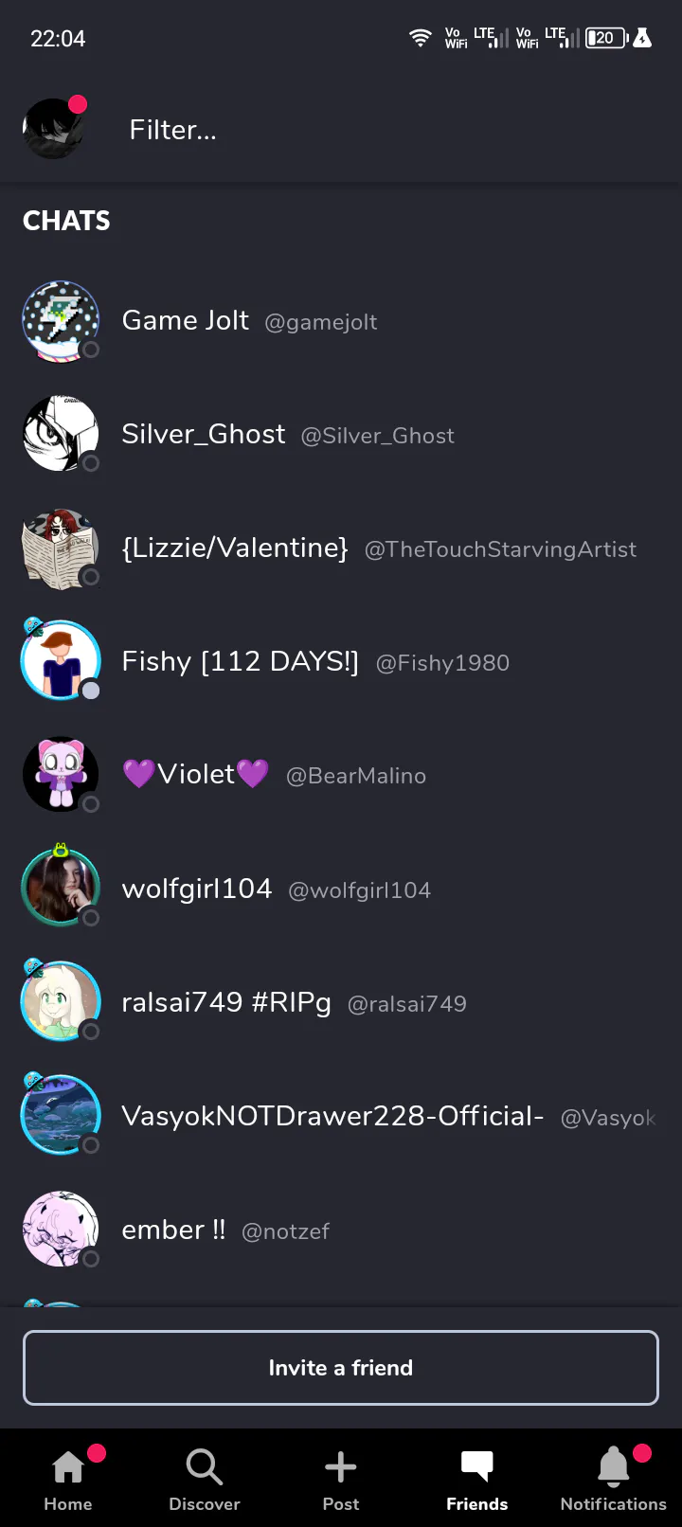Tap the Discover magnifier icon
The image size is (682, 1527).
[x=205, y=1466]
